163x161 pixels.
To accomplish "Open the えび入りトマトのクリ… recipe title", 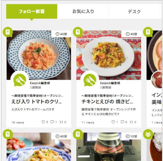I will click(37, 102).
